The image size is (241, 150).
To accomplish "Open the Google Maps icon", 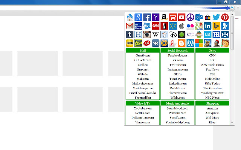I will point(199,26).
